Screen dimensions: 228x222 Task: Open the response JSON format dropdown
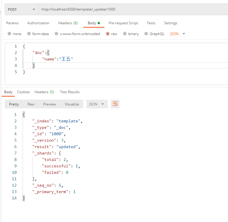(97, 104)
